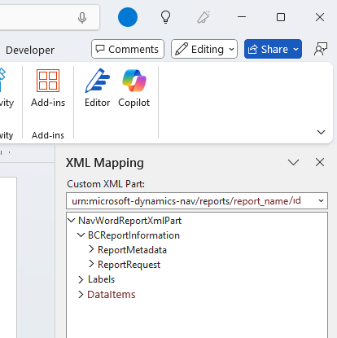This screenshot has width=337, height=338.
Task: Open the Developer ribbon tab
Action: 30,50
